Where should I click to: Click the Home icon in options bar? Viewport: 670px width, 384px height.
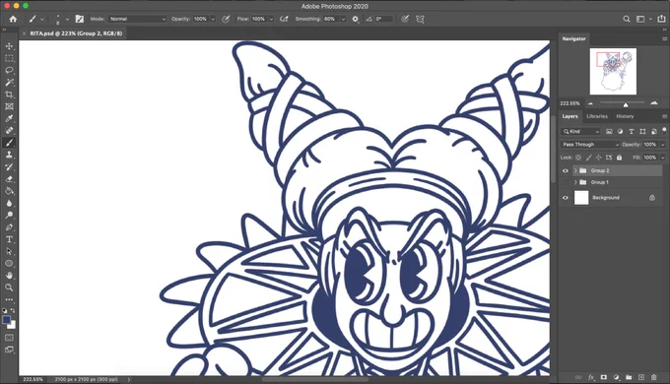pyautogui.click(x=13, y=19)
